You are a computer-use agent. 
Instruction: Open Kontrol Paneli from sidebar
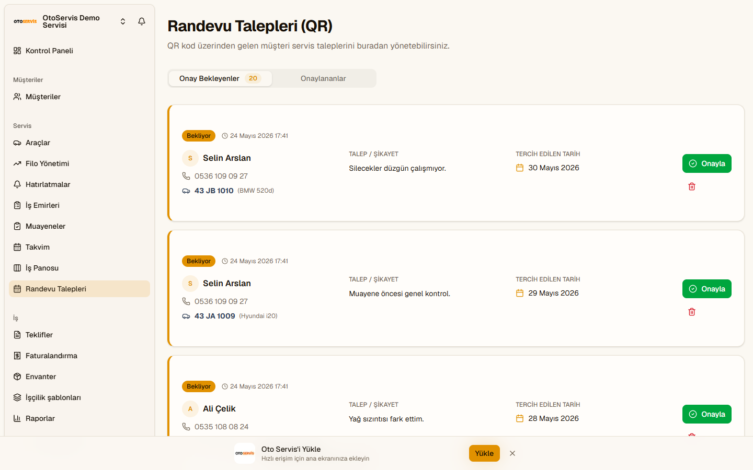click(79, 51)
